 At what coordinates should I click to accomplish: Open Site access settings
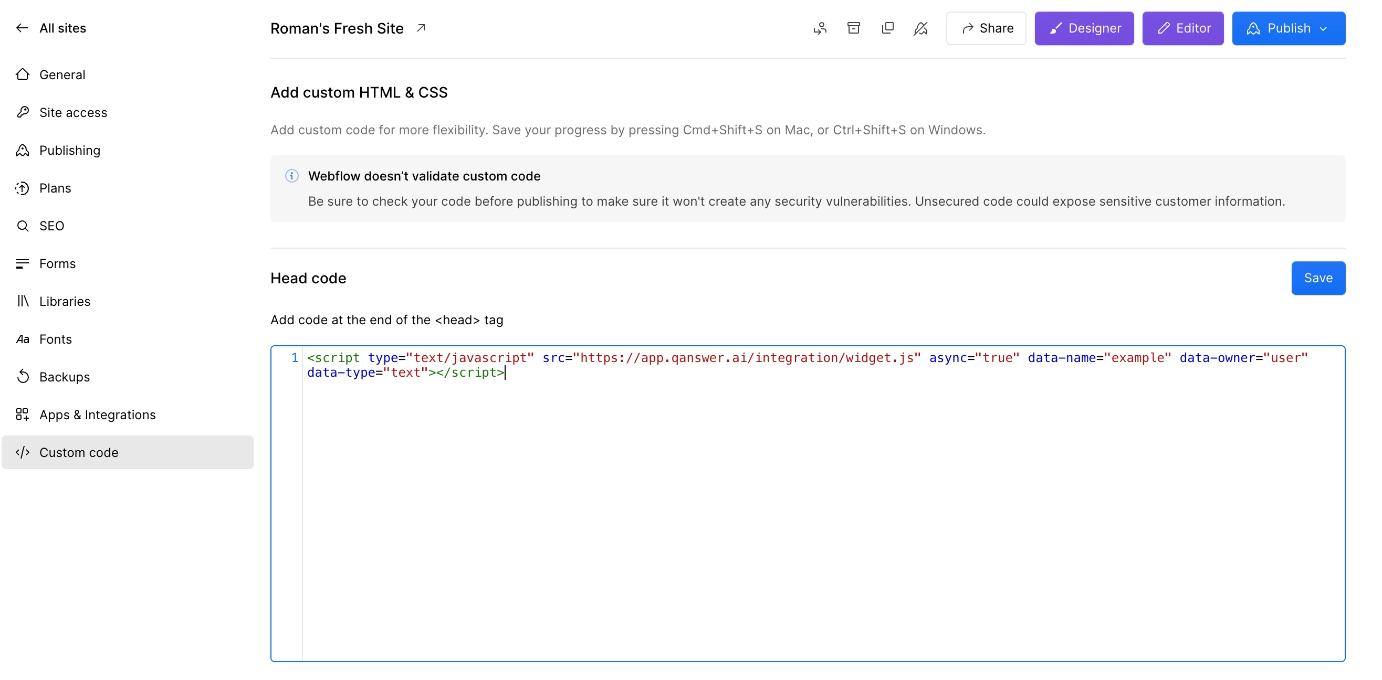click(127, 112)
